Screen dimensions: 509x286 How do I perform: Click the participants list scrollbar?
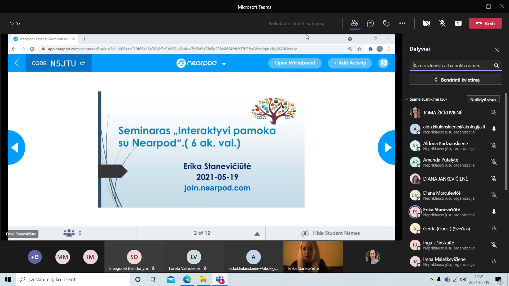506,142
